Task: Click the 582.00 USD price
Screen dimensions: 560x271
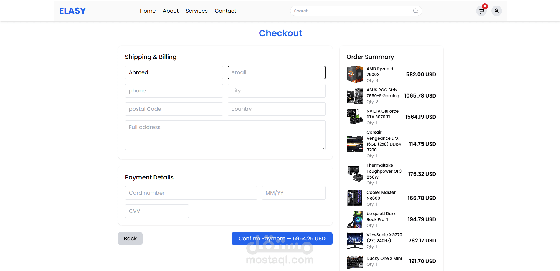Action: click(421, 75)
